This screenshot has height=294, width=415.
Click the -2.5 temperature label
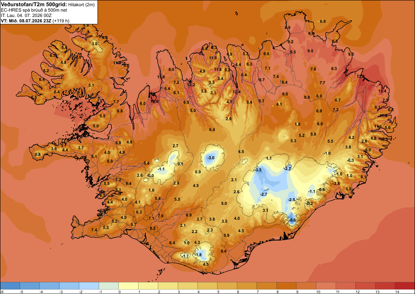[291, 199]
